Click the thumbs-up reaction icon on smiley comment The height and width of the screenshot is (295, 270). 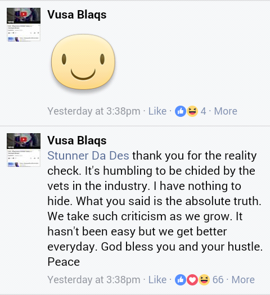[x=181, y=111]
